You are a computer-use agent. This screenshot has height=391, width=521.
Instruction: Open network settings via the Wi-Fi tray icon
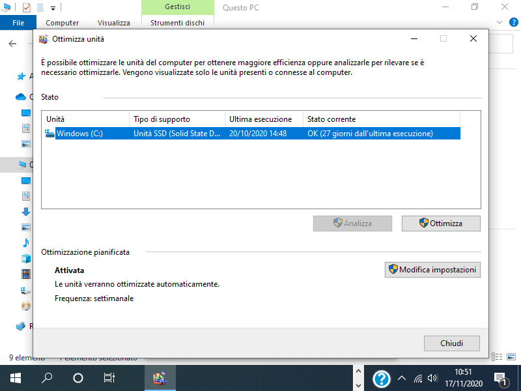coord(417,378)
